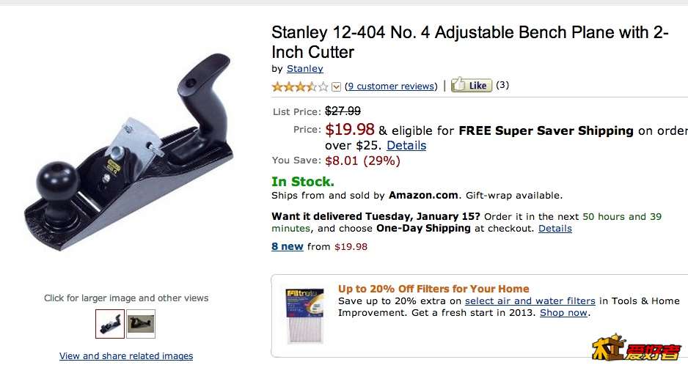The height and width of the screenshot is (365, 688).
Task: Click the star rating icons
Action: pos(300,86)
